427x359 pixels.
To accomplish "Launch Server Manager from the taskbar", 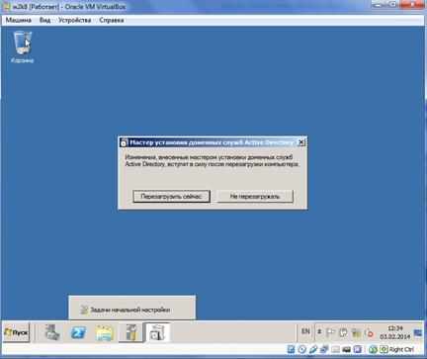I will [x=52, y=332].
